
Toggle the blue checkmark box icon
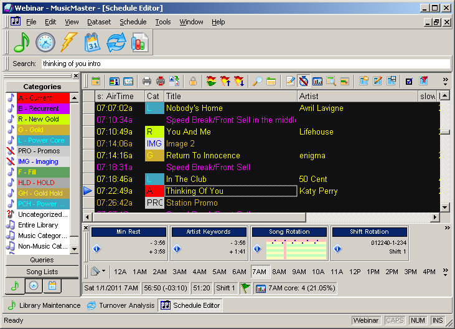(409, 82)
